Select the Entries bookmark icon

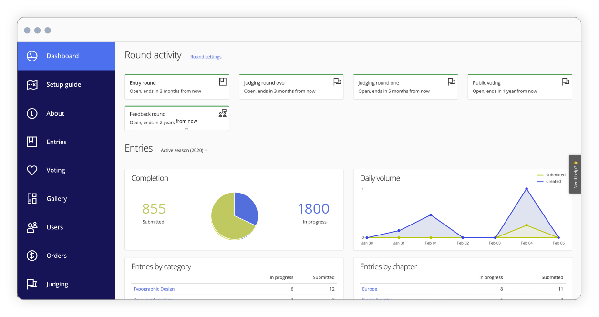[x=31, y=142]
